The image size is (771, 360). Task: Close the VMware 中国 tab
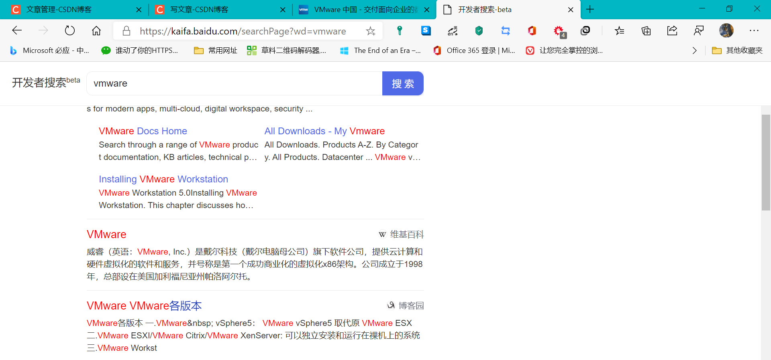pyautogui.click(x=427, y=10)
